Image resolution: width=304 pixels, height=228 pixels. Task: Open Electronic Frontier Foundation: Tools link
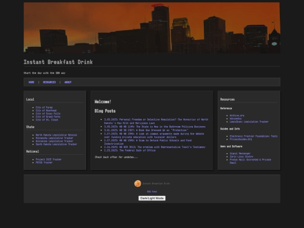point(253,136)
